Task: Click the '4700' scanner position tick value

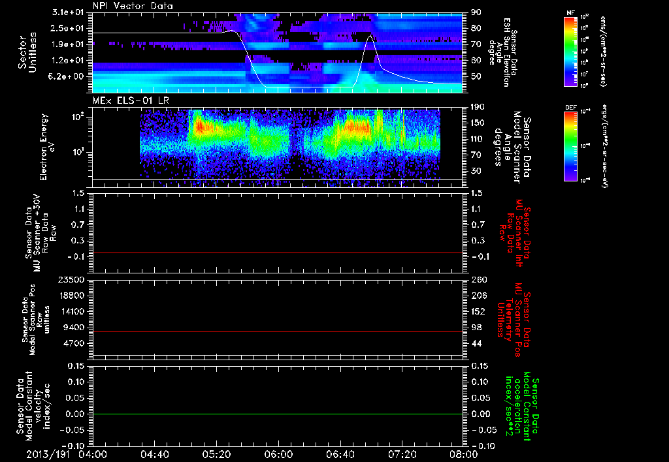Action: (x=74, y=343)
